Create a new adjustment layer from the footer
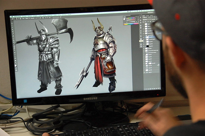205x136 pixels. tap(152, 89)
